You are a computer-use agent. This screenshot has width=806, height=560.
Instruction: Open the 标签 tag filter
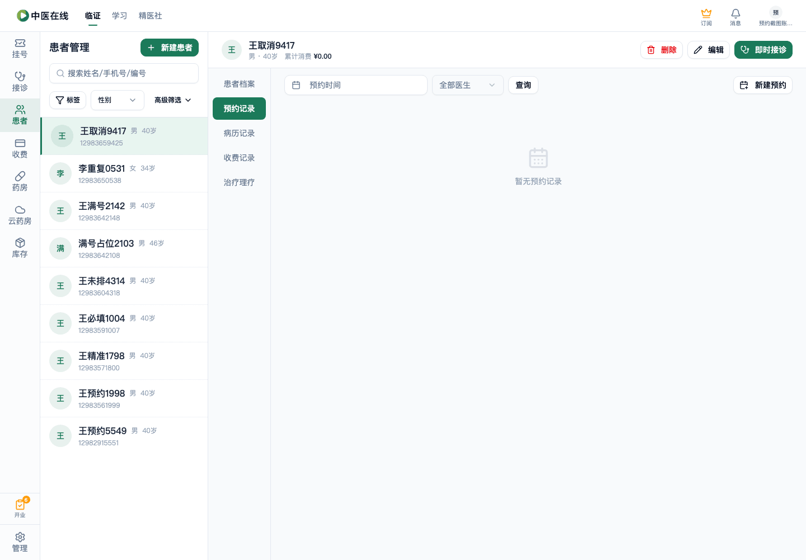68,100
